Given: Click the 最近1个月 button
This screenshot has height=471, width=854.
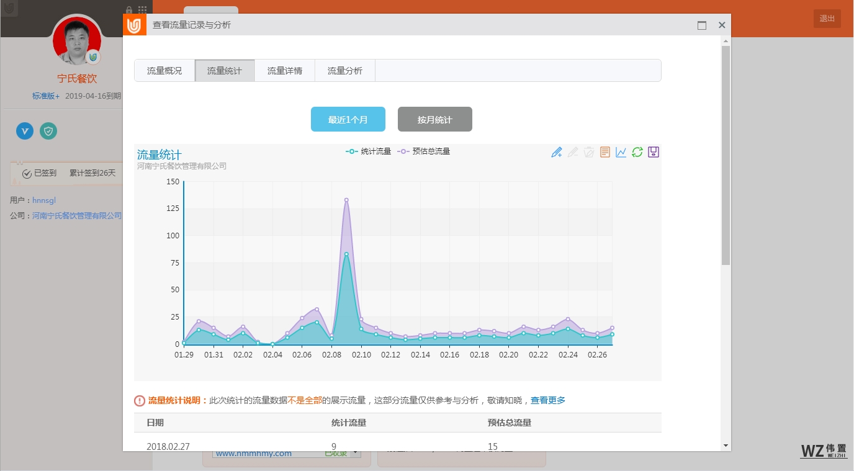Looking at the screenshot, I should coord(348,120).
